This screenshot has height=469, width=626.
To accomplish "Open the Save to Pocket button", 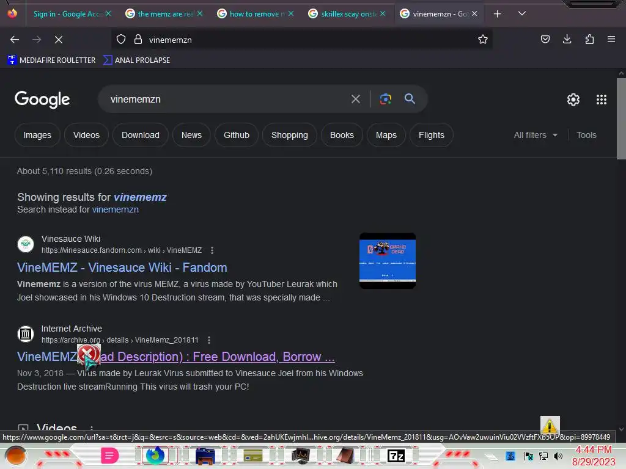I will [545, 39].
